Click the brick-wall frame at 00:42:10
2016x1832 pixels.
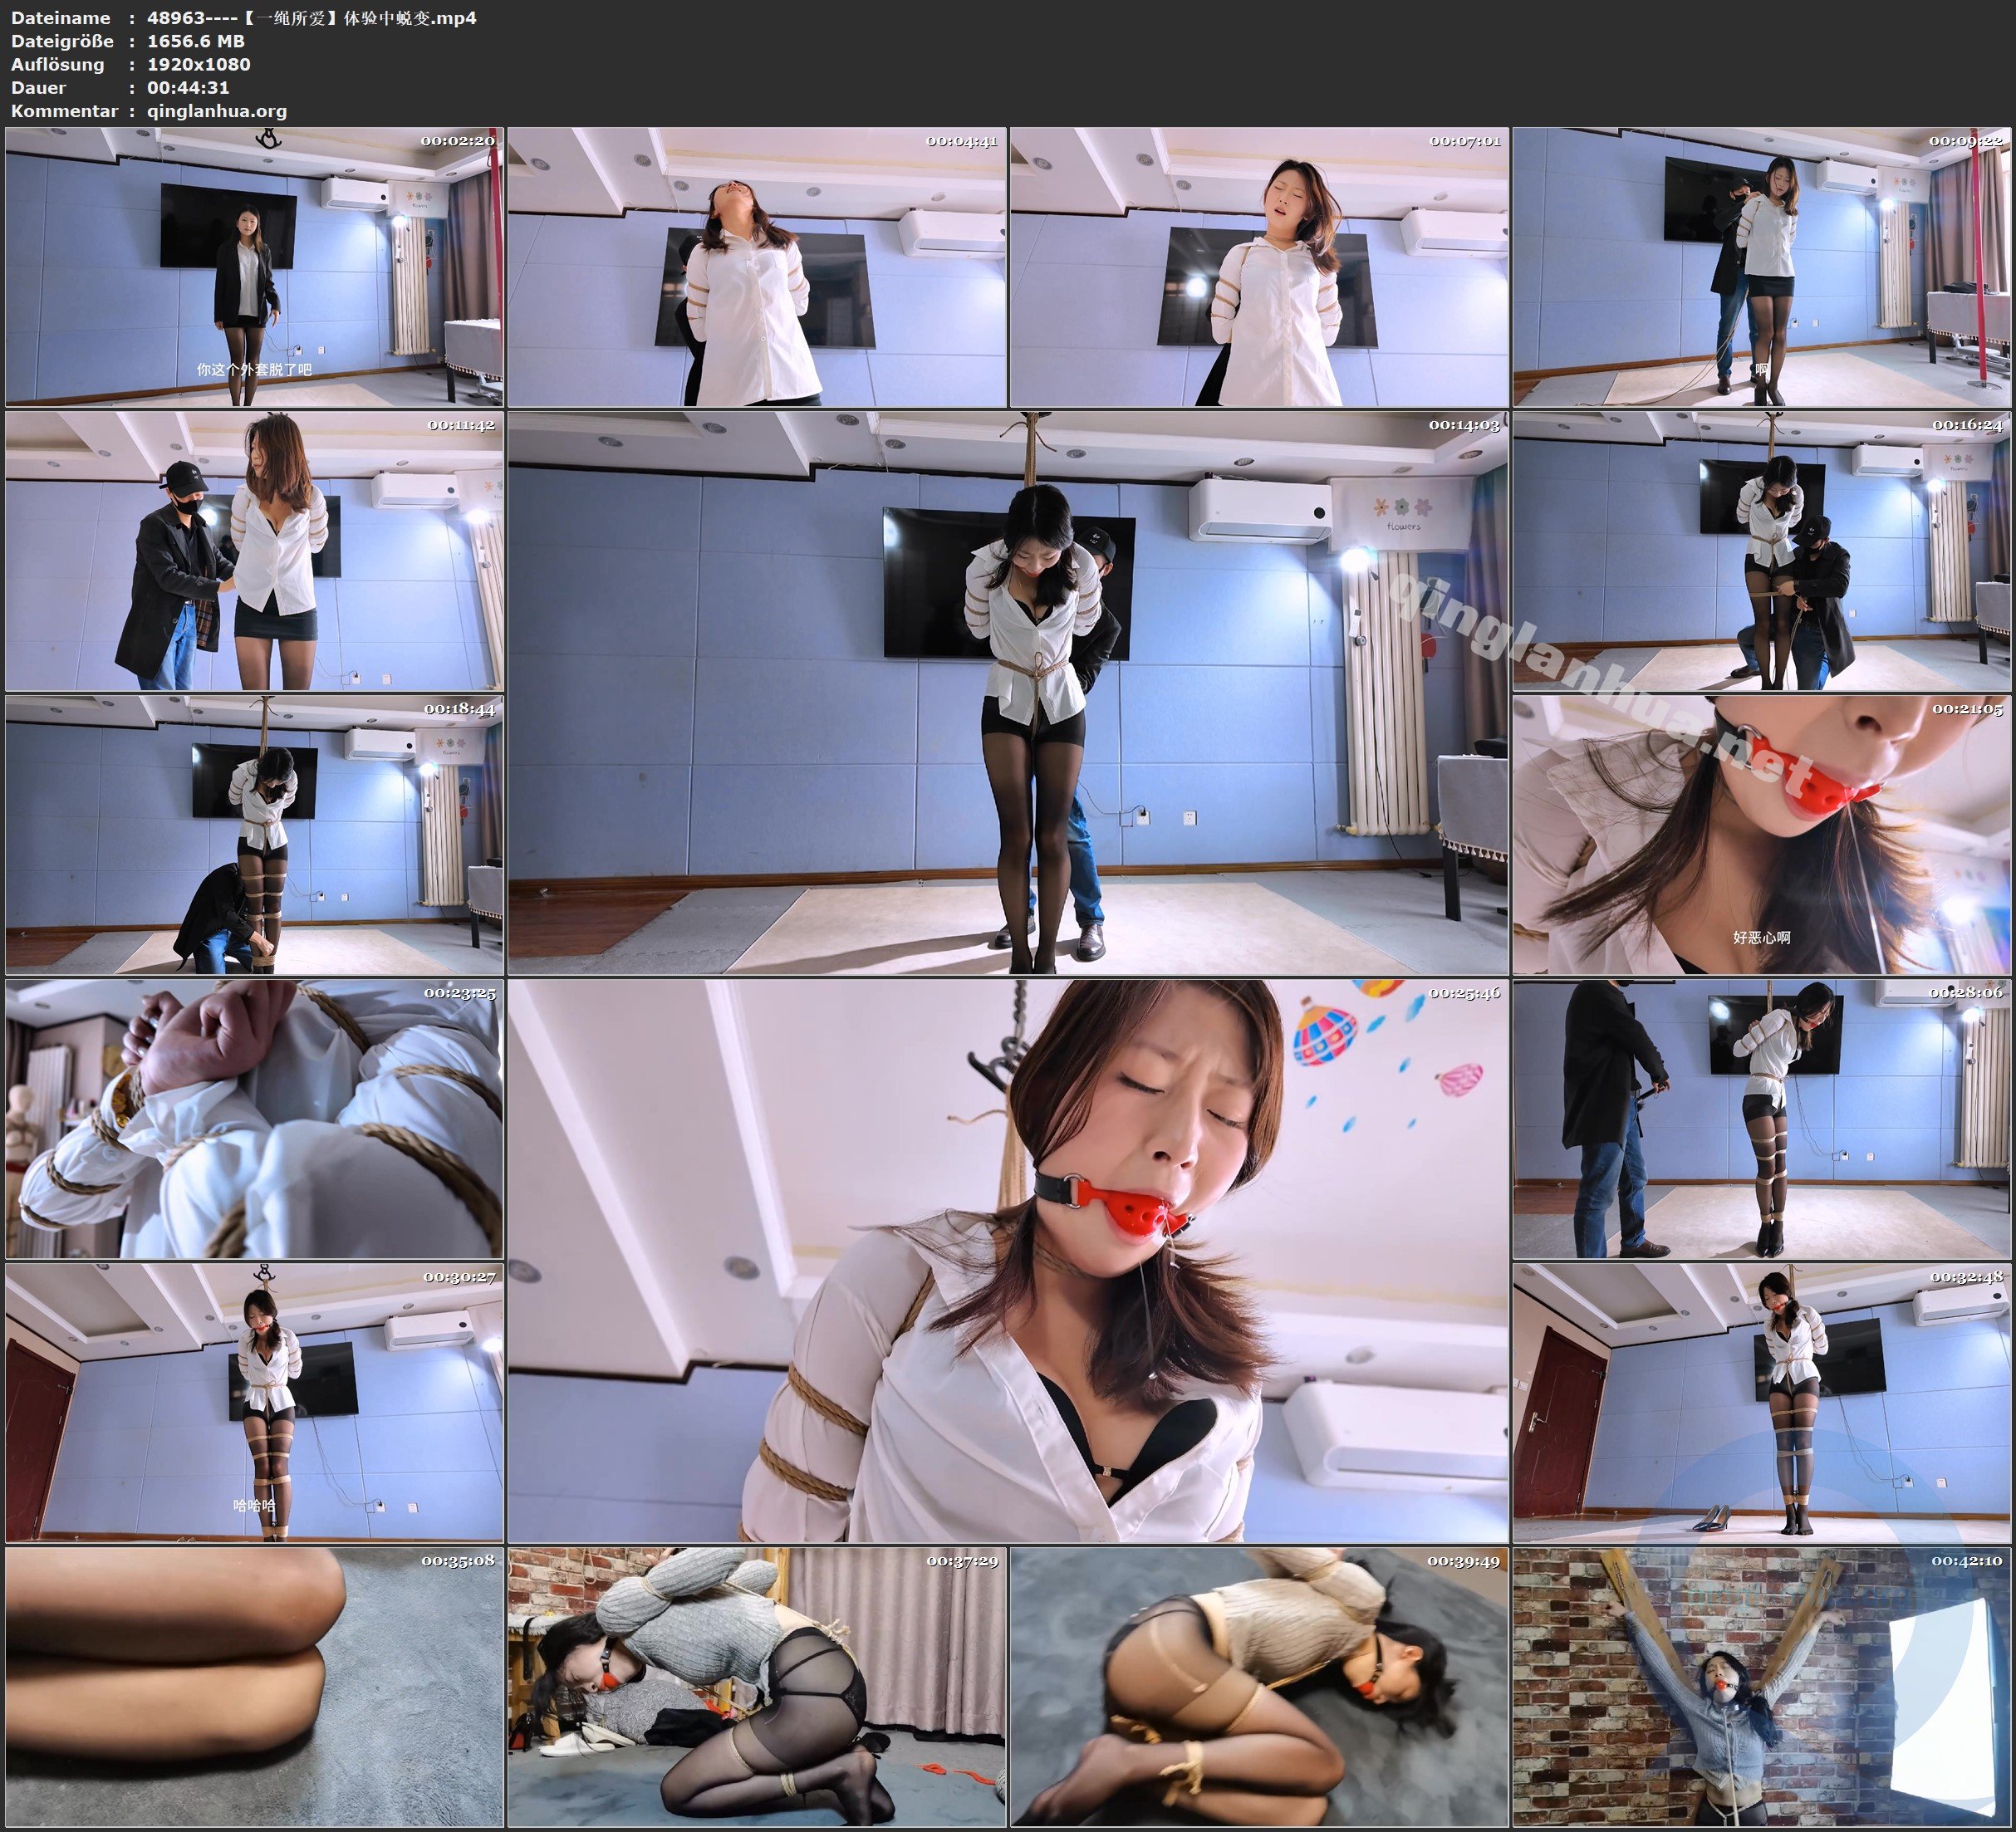point(1762,1687)
